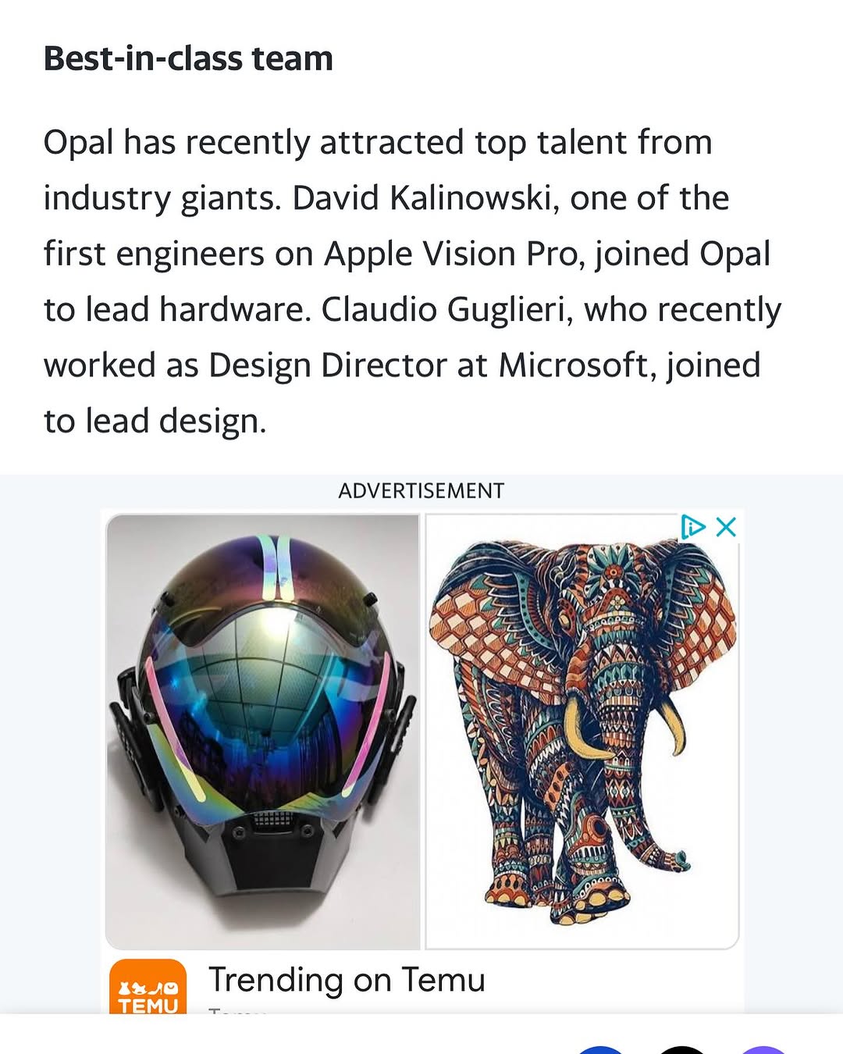Click the Temu advertiser name below headline
This screenshot has height=1054, width=843.
[x=234, y=1013]
